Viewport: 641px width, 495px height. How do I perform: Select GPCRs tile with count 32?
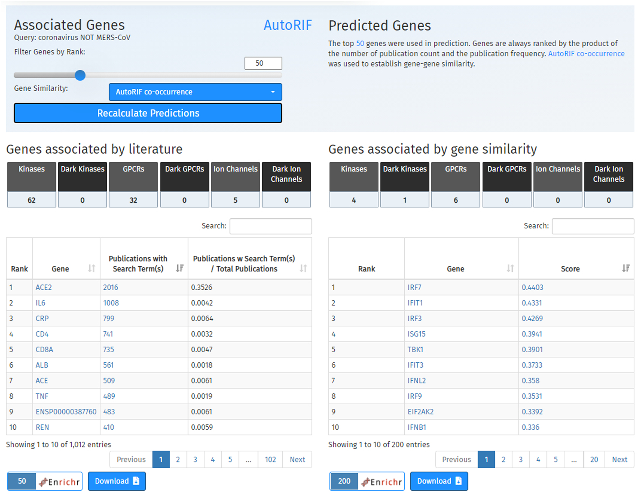tap(133, 185)
